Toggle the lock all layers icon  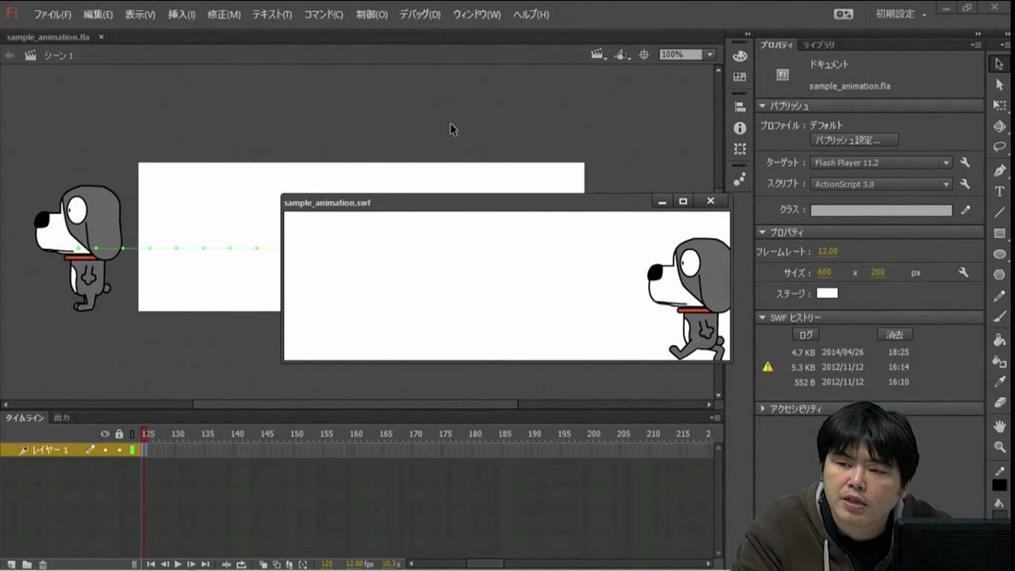pyautogui.click(x=119, y=434)
